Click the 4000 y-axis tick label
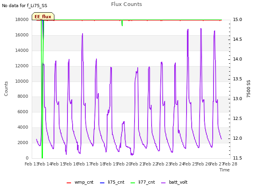Viewport: 254px width, 190px height. pos(23,127)
